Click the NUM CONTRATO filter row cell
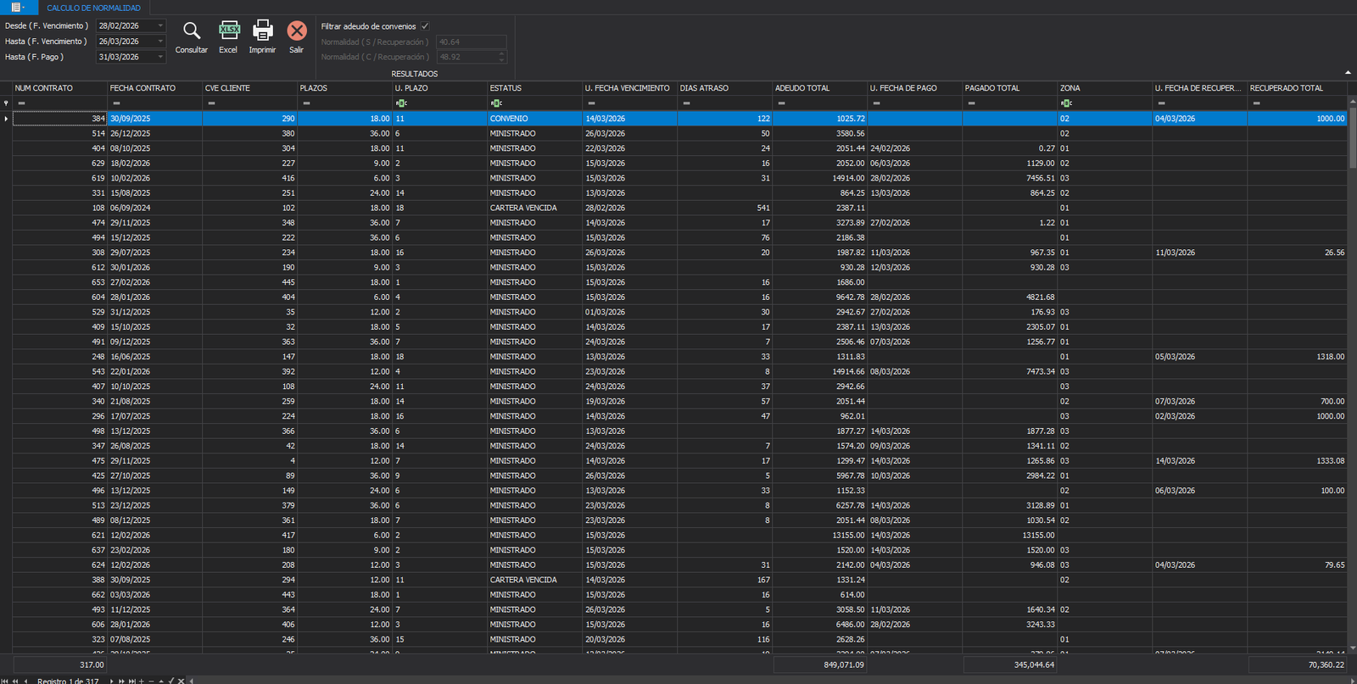1357x684 pixels. [x=59, y=103]
